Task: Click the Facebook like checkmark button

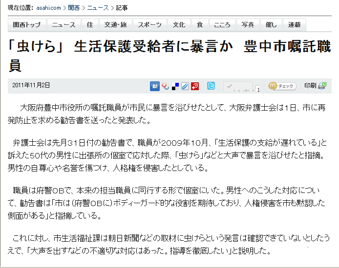Action: 237,87
